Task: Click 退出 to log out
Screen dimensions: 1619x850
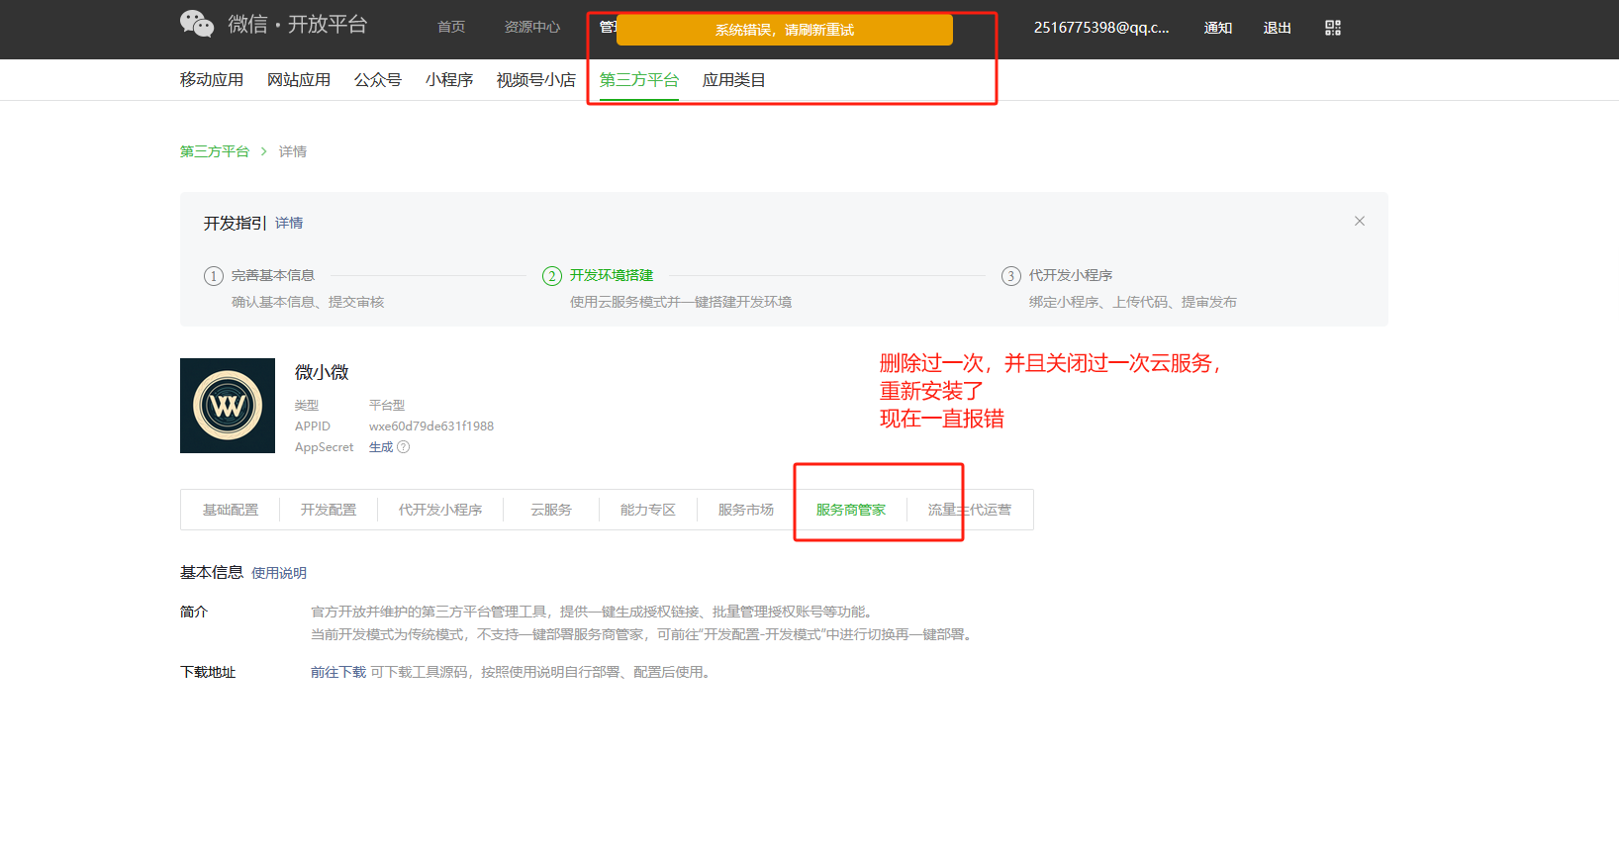Action: (1278, 28)
